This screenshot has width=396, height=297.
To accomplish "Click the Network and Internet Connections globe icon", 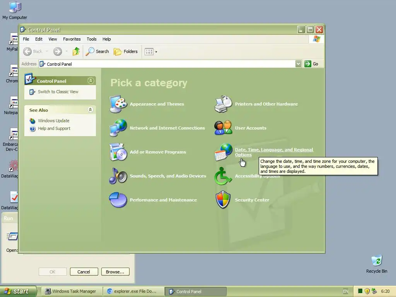I will click(x=118, y=128).
